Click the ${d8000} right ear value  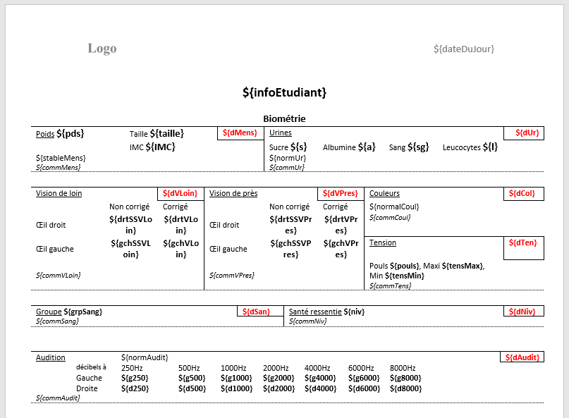tap(406, 388)
